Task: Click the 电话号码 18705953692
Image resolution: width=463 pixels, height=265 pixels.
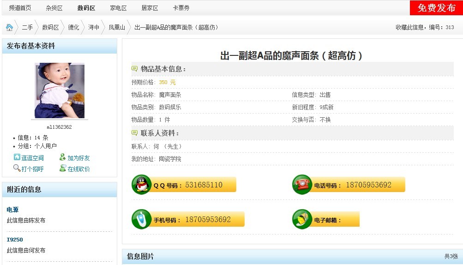Action: [368, 185]
